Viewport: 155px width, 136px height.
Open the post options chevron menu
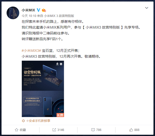146,8
